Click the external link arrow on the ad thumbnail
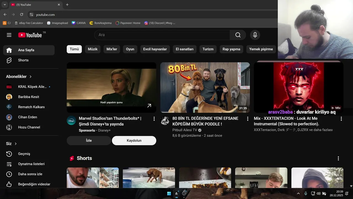Screen dimensions: 353x199 (149, 106)
